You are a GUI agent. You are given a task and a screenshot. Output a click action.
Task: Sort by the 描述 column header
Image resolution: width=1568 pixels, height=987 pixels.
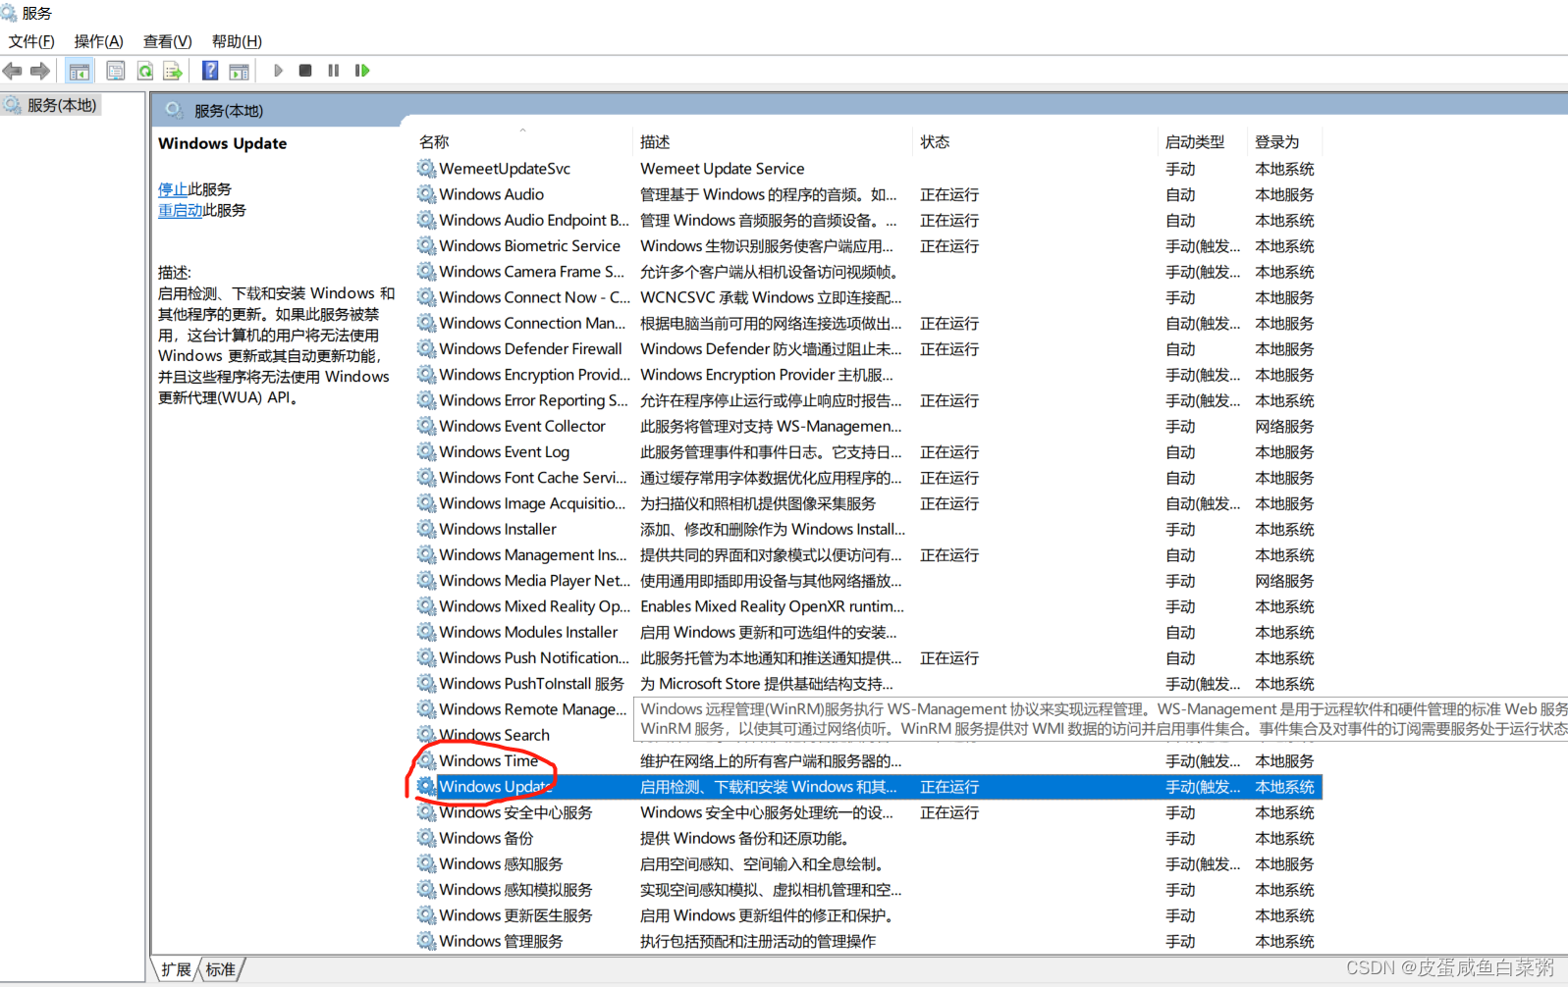tap(655, 142)
